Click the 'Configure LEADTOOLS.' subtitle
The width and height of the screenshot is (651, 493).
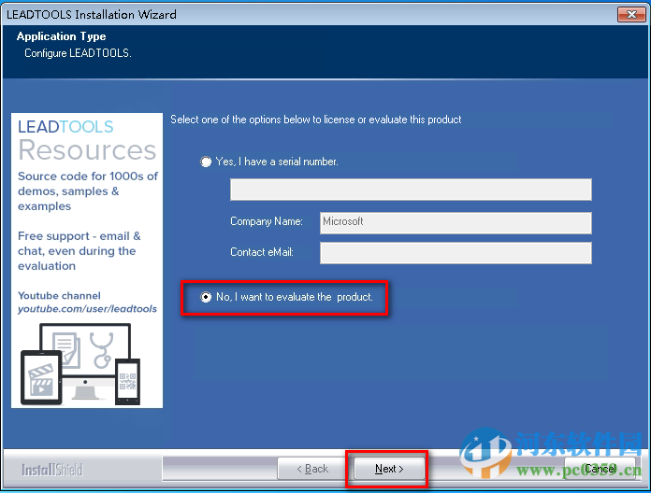point(78,53)
